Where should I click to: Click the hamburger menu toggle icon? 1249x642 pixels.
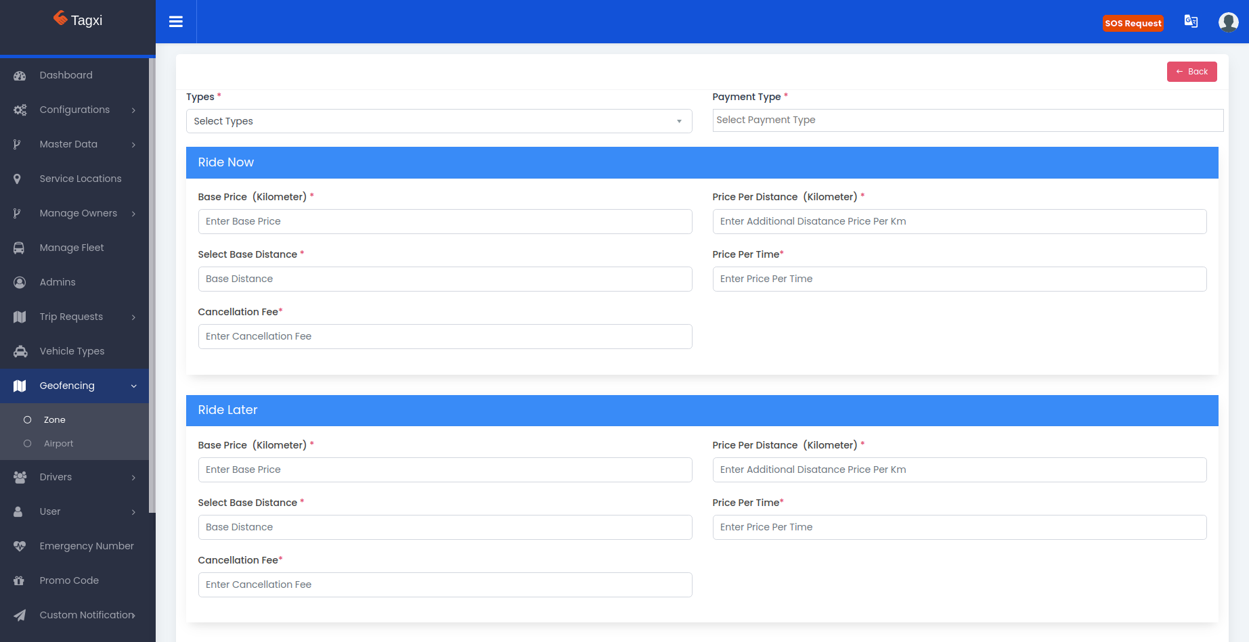pos(176,22)
